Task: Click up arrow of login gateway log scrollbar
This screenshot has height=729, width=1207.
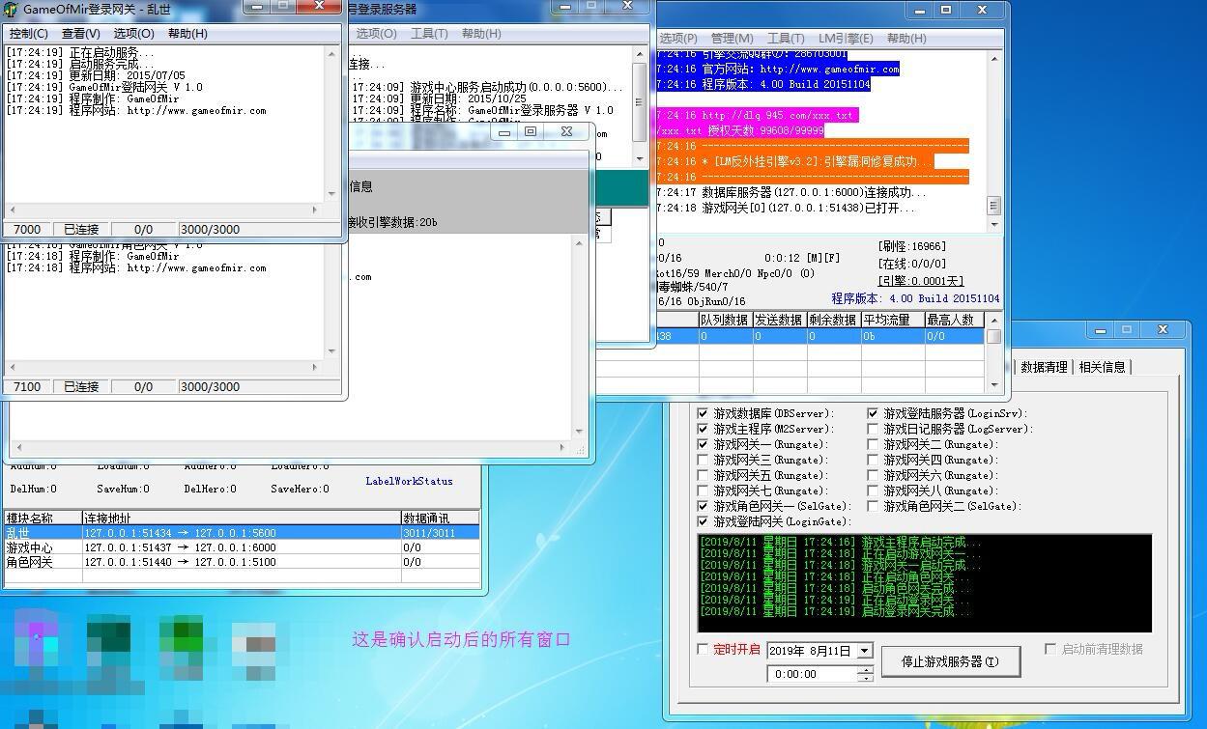Action: pyautogui.click(x=331, y=54)
